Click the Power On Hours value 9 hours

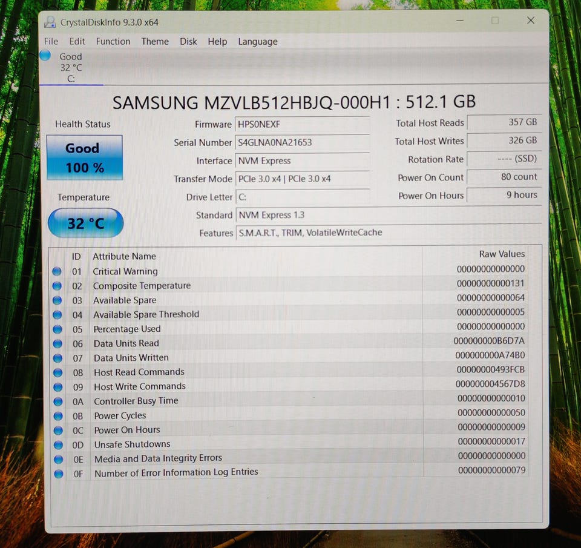click(504, 194)
